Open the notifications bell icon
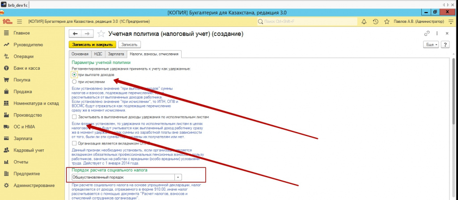 pos(364,21)
